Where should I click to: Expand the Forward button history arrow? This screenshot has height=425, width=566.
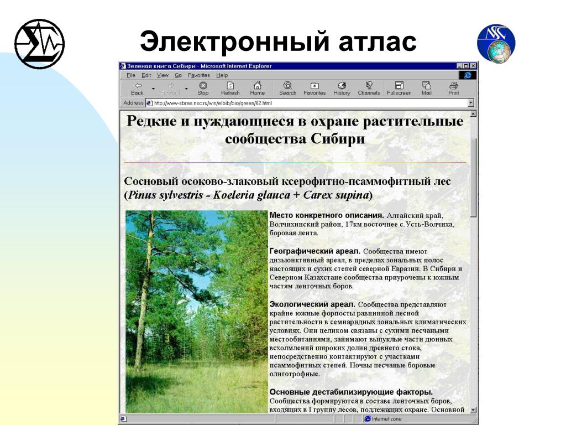coord(187,89)
